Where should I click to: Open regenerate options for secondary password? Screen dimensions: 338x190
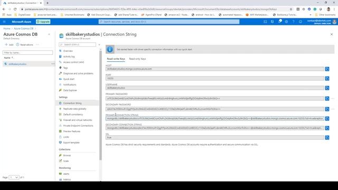click(333, 109)
